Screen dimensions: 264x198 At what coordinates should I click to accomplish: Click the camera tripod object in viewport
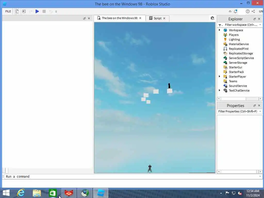pos(150,169)
